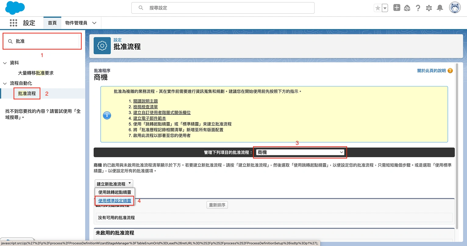Open the App Launcher grid icon
The width and height of the screenshot is (467, 246).
click(13, 23)
